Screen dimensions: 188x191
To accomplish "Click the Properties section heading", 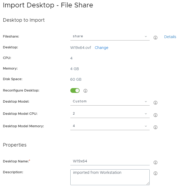I will [15, 145].
